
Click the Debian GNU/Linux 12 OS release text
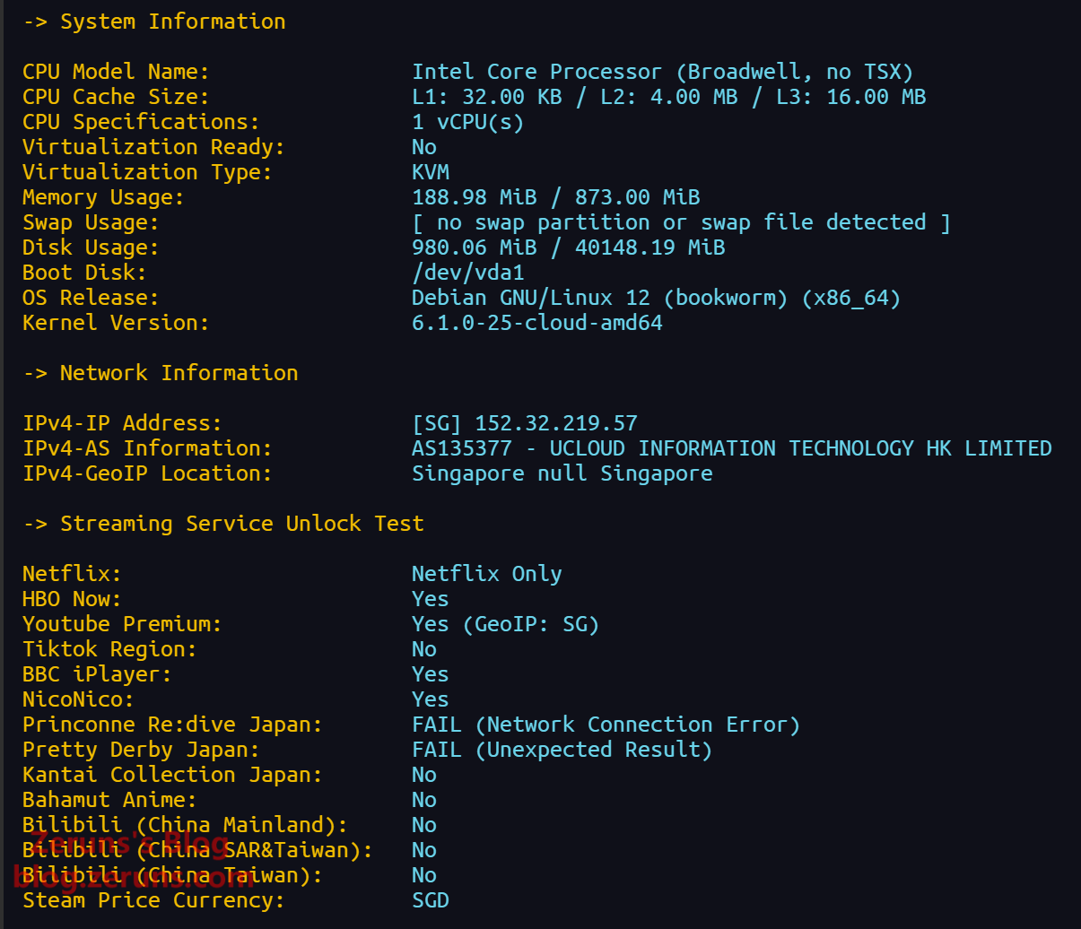[656, 298]
